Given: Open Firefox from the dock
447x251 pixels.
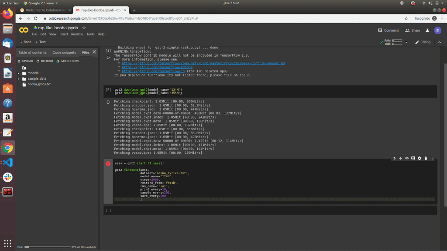Looking at the screenshot, I should 8,14.
